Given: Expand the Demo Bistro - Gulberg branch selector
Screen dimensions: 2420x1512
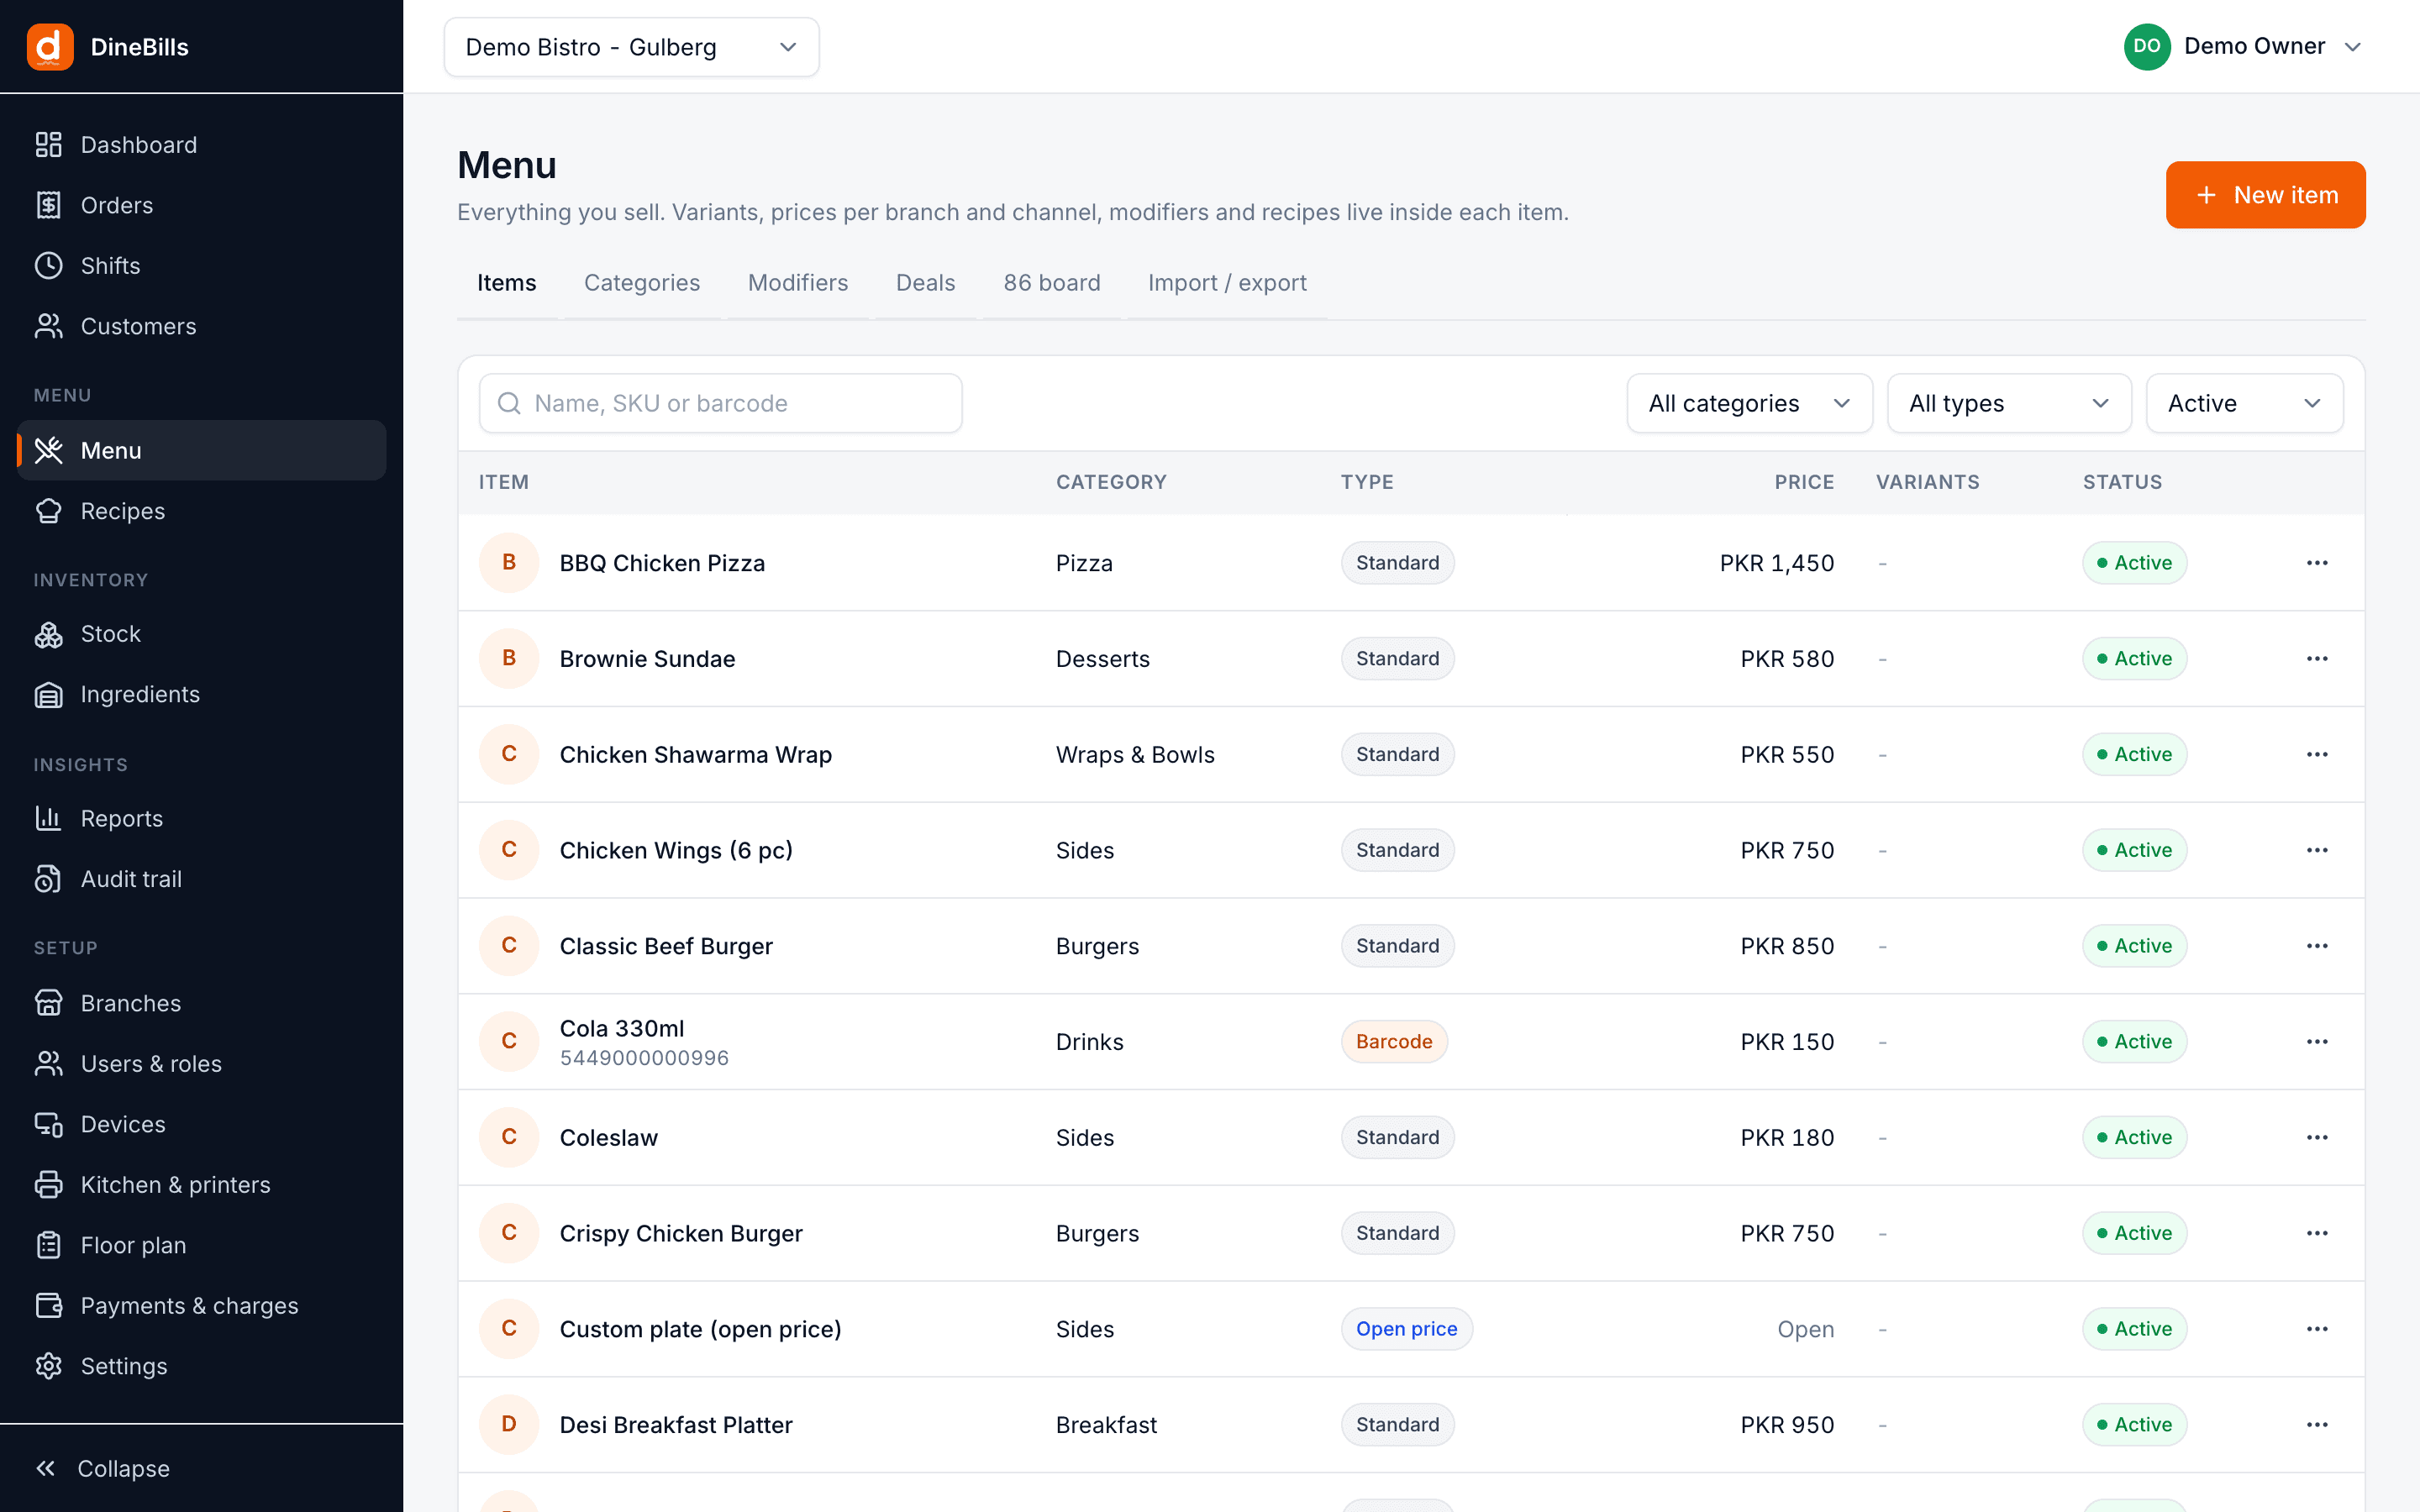Looking at the screenshot, I should tap(631, 47).
